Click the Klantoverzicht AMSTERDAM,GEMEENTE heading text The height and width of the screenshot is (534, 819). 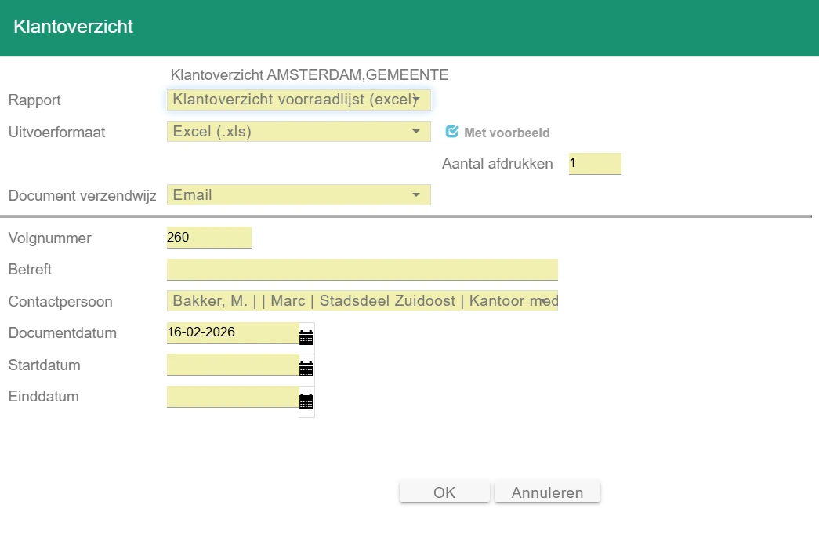(309, 75)
